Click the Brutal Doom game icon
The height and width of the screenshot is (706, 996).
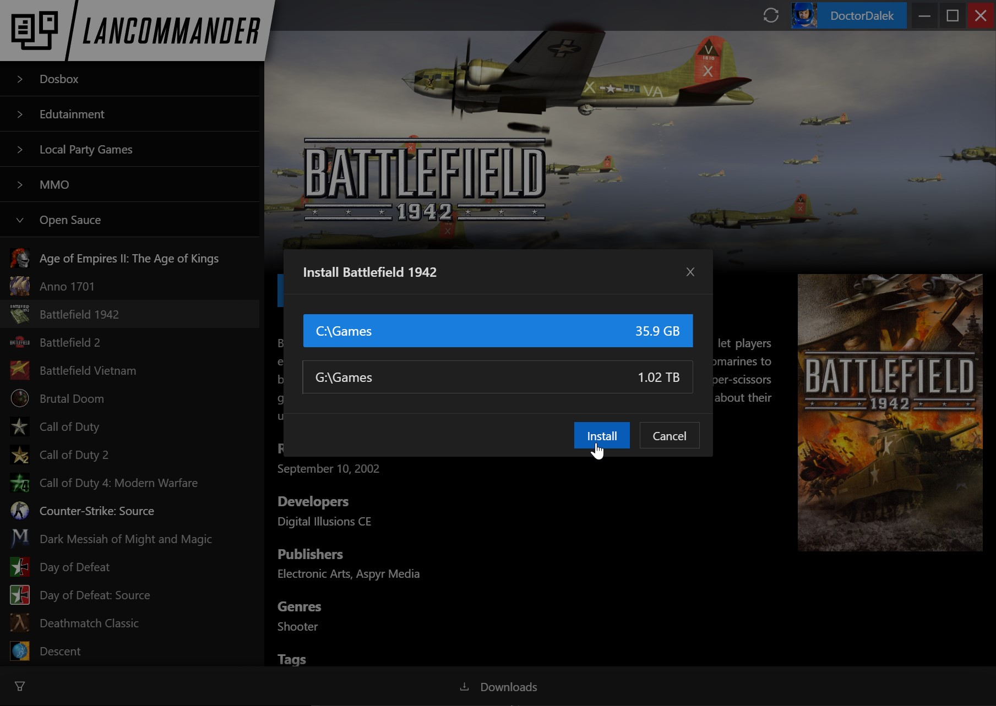19,398
